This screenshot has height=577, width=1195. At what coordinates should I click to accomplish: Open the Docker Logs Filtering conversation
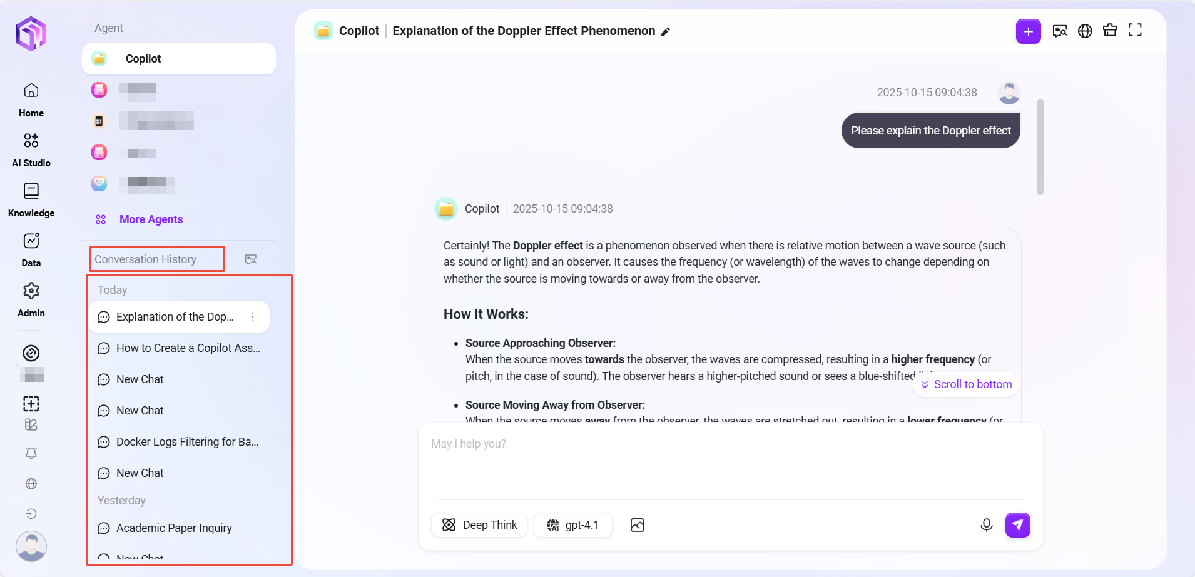187,442
